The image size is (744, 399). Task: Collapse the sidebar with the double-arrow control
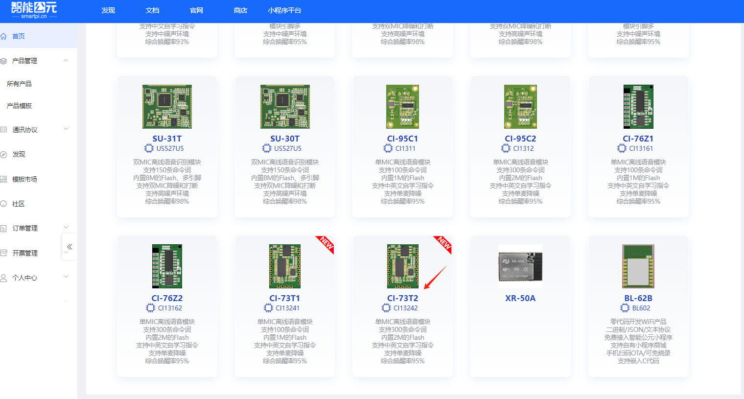point(69,246)
